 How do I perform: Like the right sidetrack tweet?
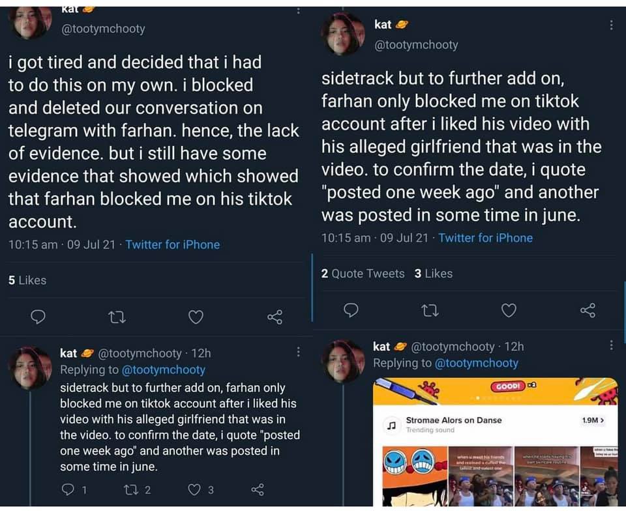pos(509,310)
